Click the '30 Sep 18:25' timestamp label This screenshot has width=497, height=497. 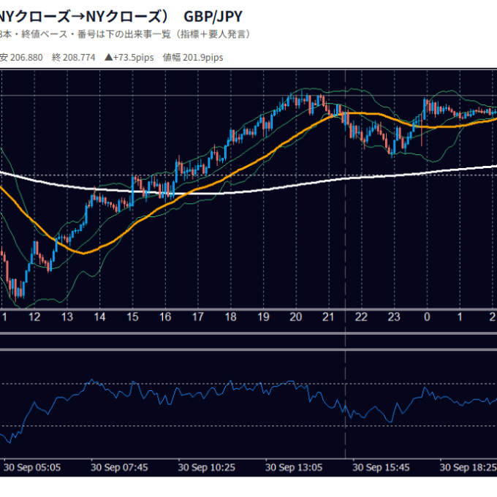pos(468,468)
